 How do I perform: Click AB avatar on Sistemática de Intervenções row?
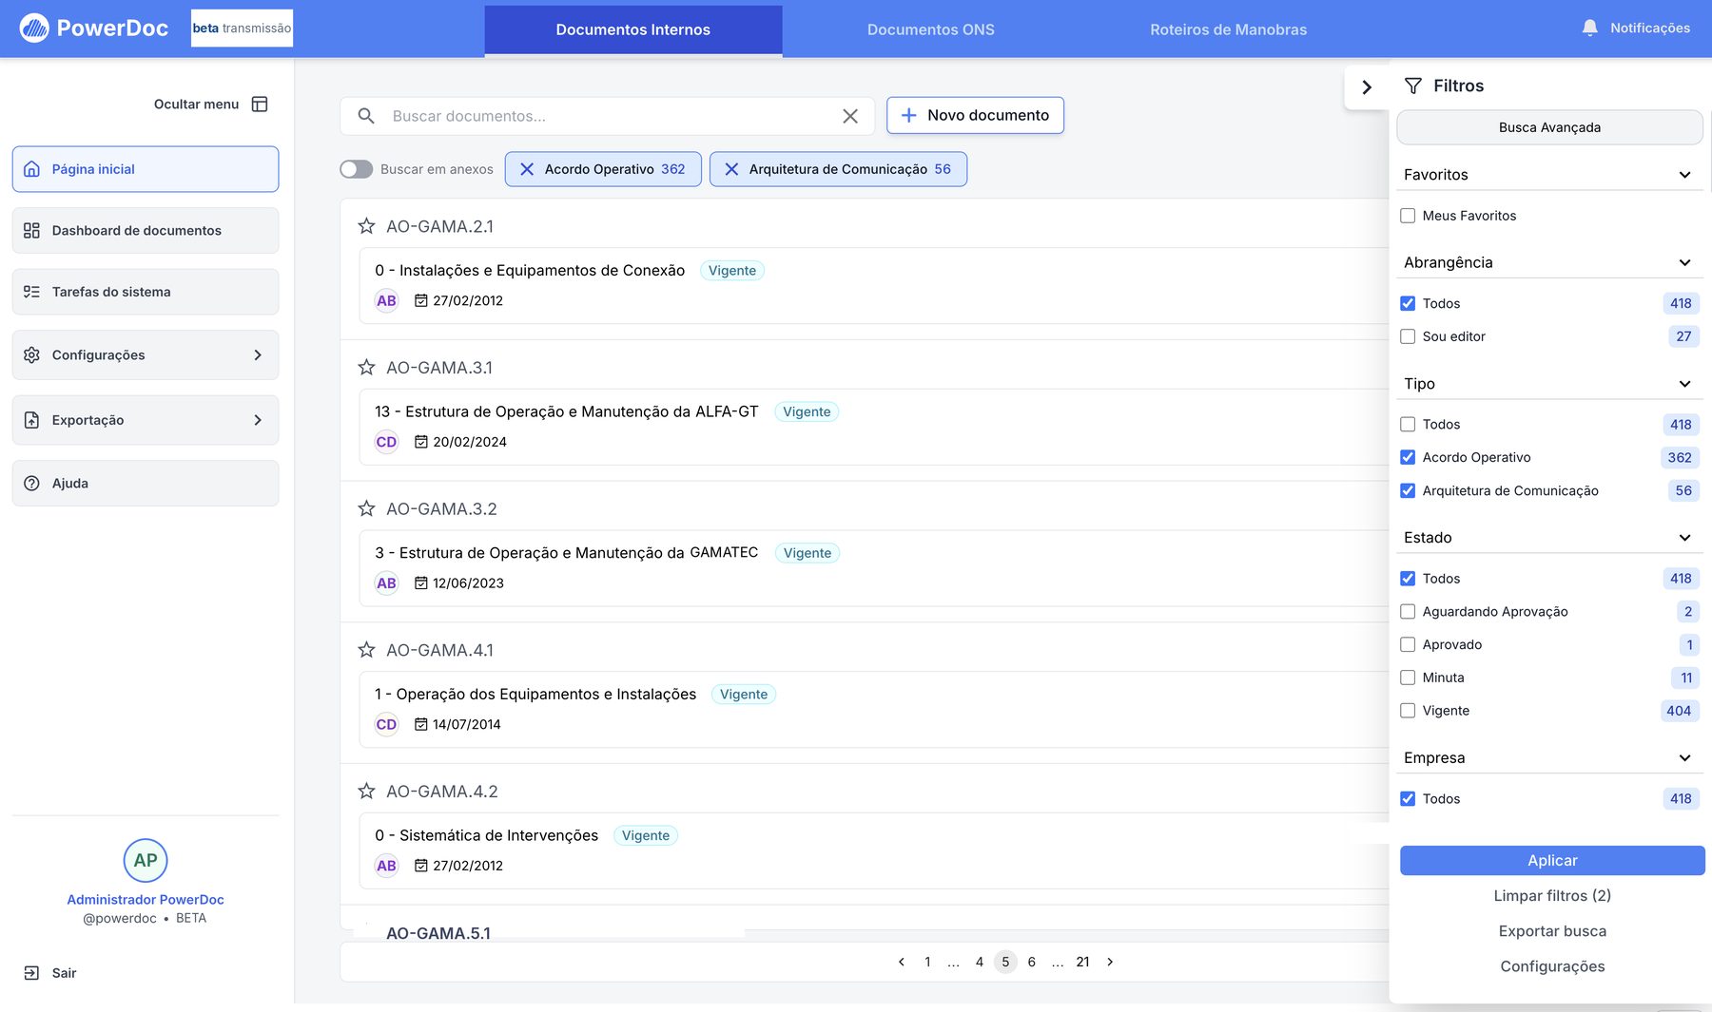click(x=386, y=866)
